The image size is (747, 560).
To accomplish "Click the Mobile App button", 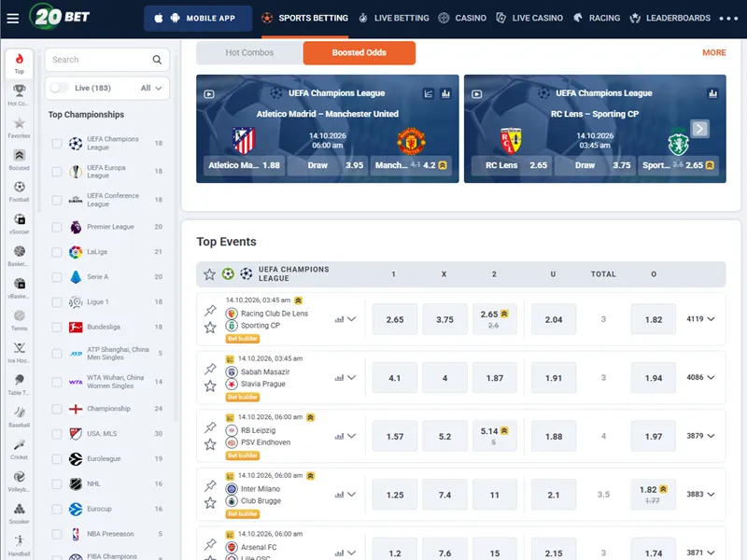I will [198, 18].
